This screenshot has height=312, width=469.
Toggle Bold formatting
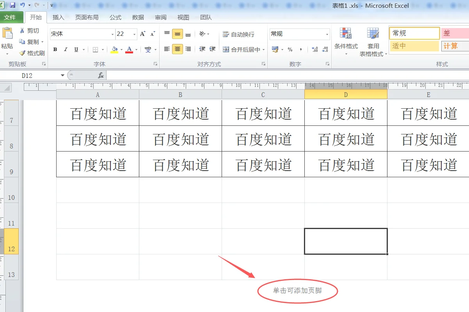coord(55,49)
